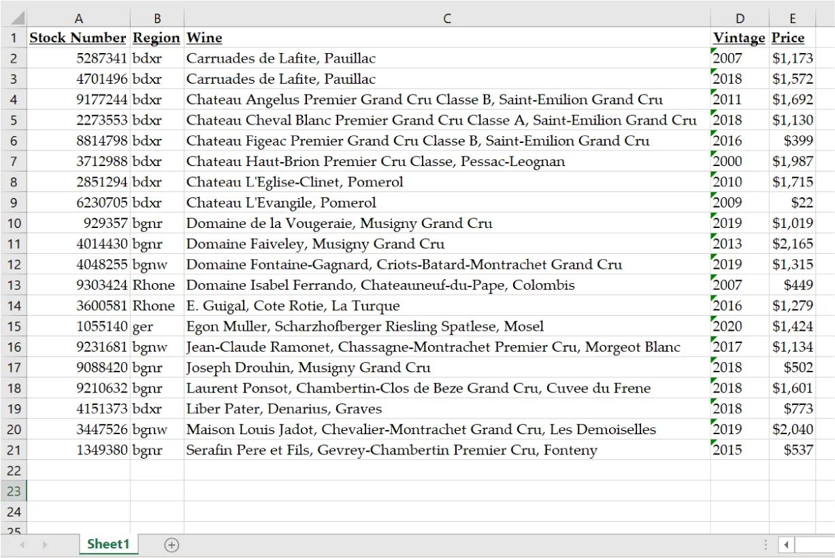The height and width of the screenshot is (558, 835).
Task: Click the Stock Number header cell
Action: point(78,37)
